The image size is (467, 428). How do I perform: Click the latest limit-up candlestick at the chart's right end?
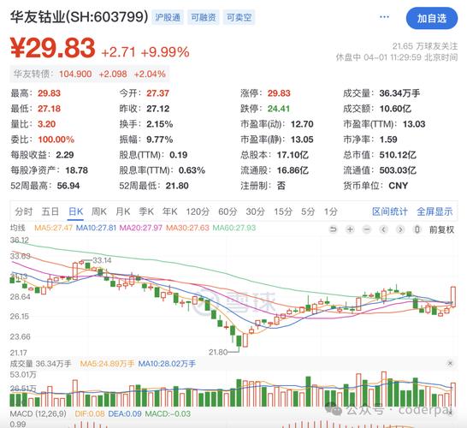tap(453, 297)
